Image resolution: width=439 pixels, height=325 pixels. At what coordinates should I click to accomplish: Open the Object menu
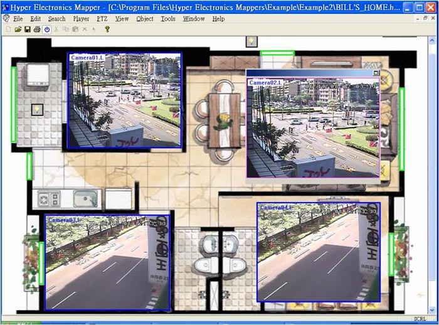tap(144, 19)
